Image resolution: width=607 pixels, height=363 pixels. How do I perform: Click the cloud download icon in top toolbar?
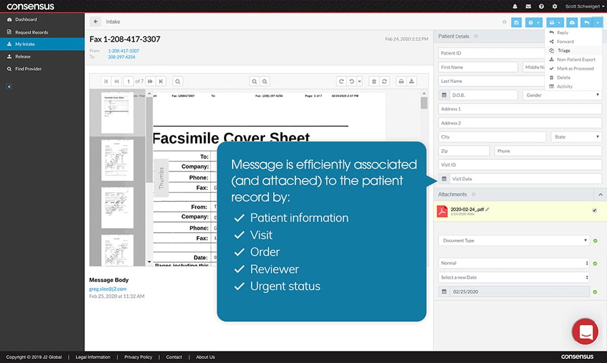coord(573,22)
